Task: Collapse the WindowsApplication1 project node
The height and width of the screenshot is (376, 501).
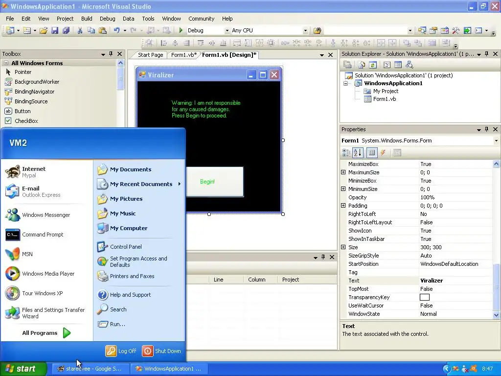Action: point(345,83)
